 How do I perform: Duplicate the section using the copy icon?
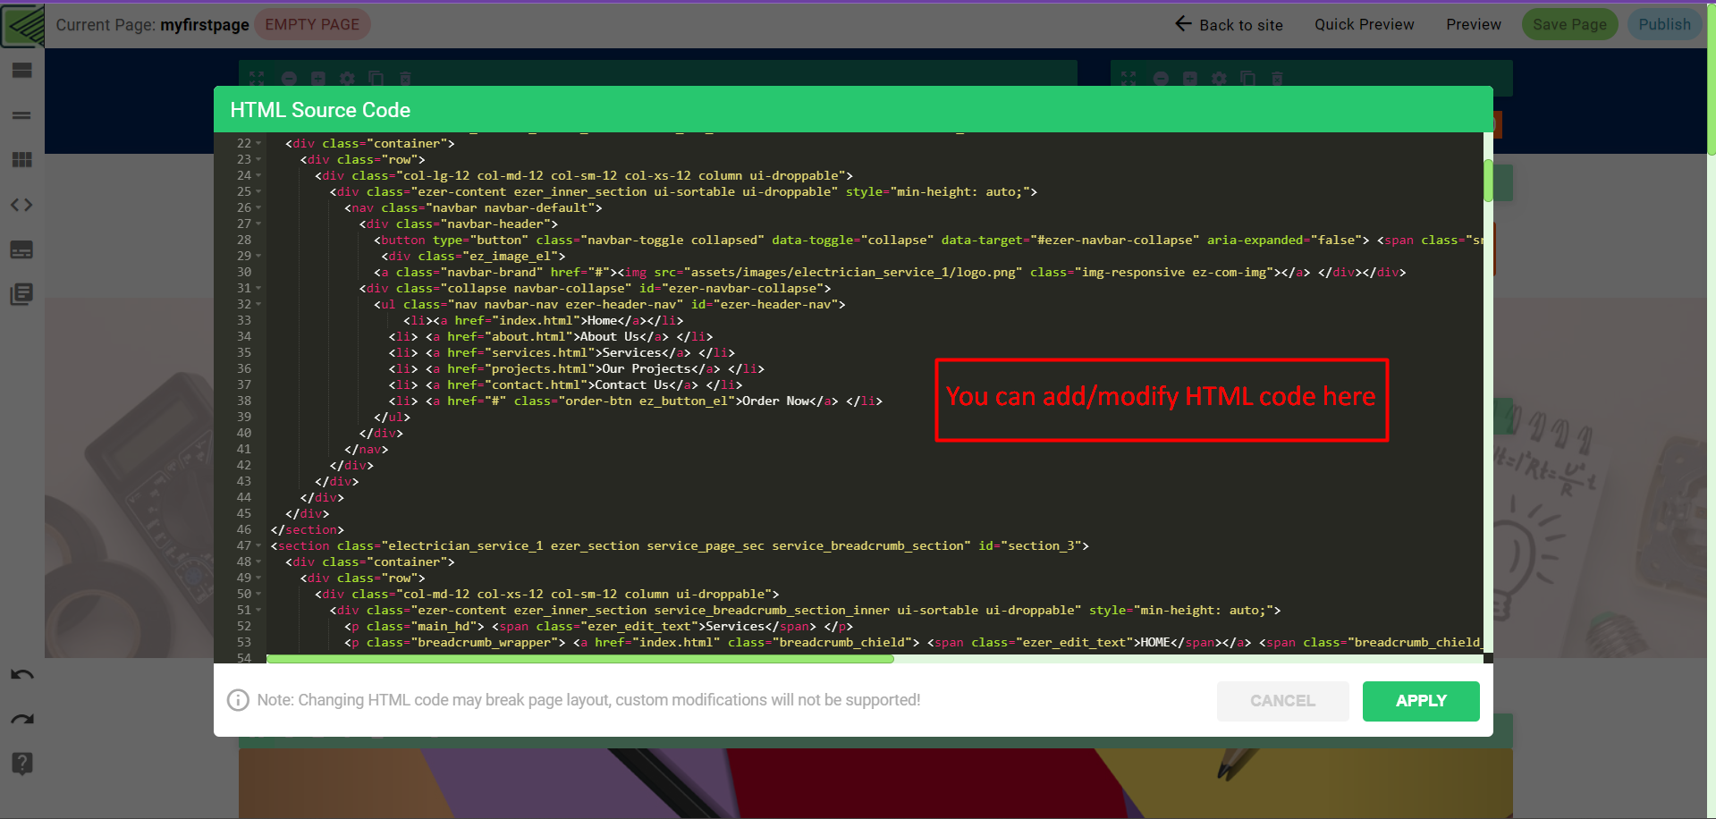[x=376, y=78]
